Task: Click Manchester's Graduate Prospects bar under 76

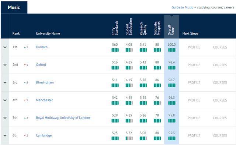Action: 157,103
